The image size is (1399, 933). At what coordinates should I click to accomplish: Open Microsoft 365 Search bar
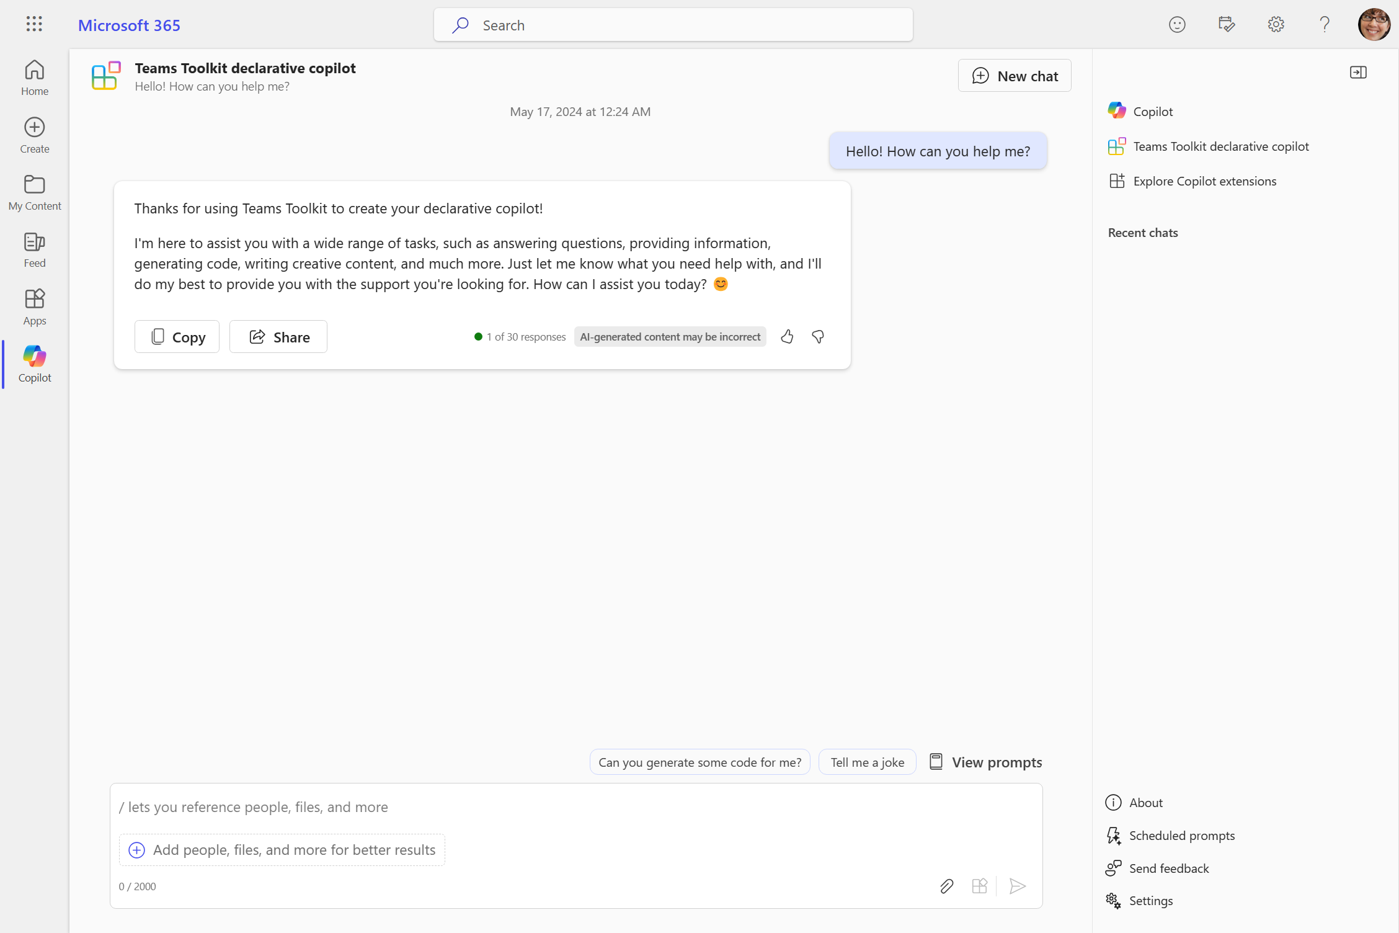pos(673,24)
